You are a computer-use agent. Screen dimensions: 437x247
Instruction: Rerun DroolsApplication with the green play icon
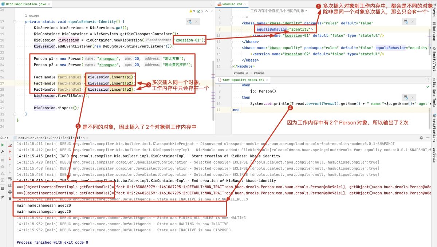tap(3, 145)
